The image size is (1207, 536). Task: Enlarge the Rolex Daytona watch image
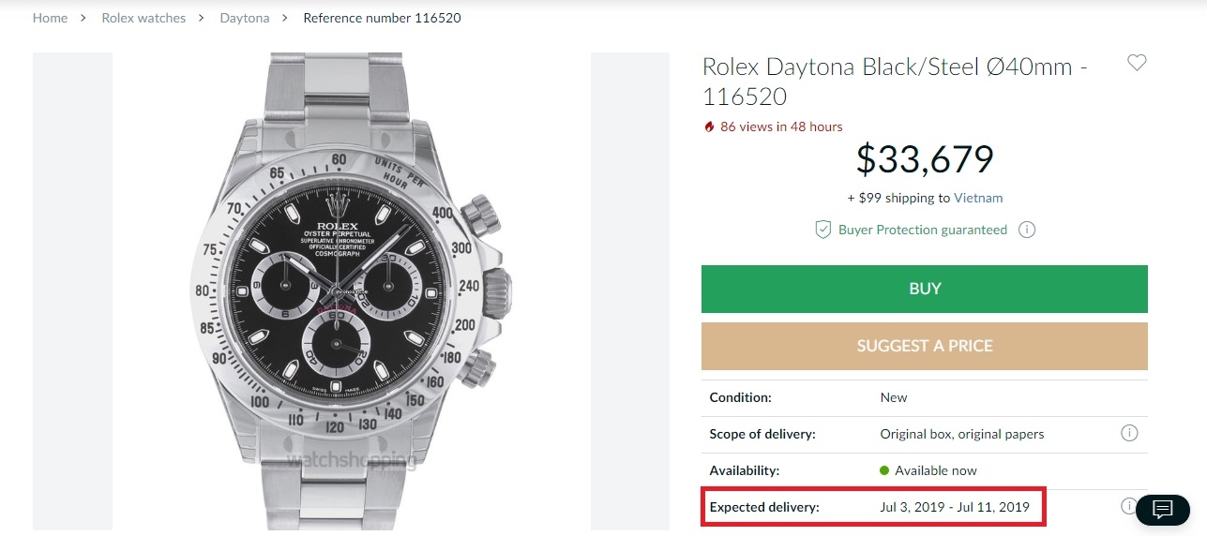(352, 290)
